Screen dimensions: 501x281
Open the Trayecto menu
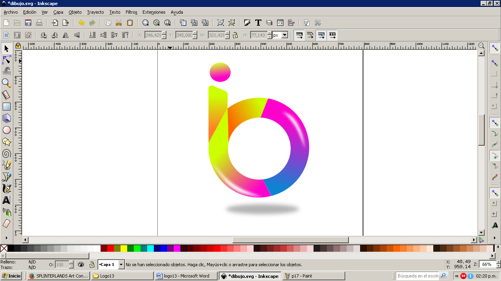click(95, 12)
